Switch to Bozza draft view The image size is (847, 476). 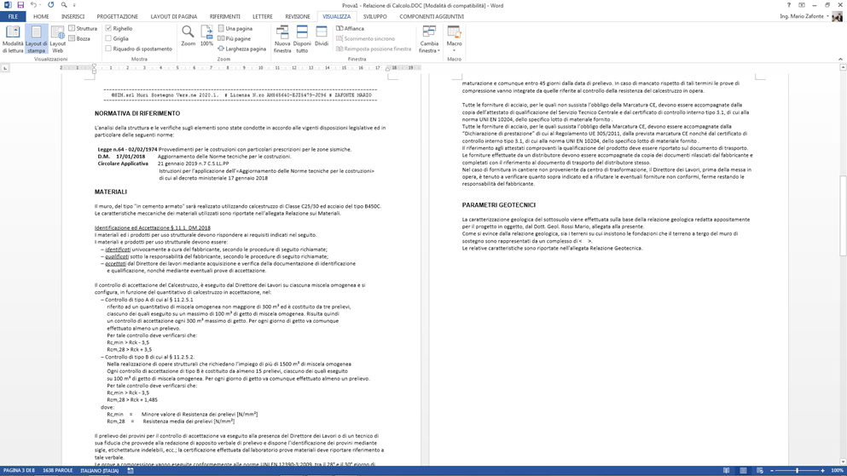tap(79, 38)
